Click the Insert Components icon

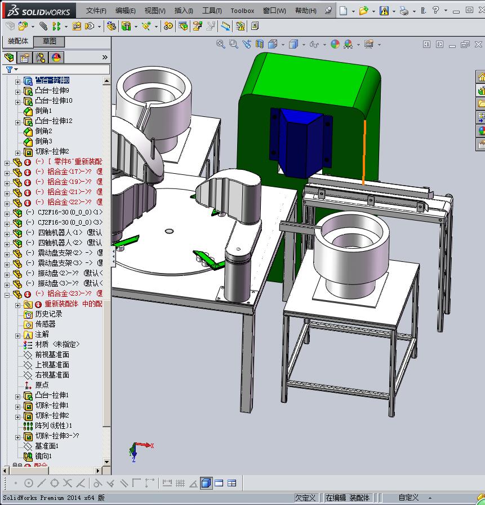click(23, 26)
